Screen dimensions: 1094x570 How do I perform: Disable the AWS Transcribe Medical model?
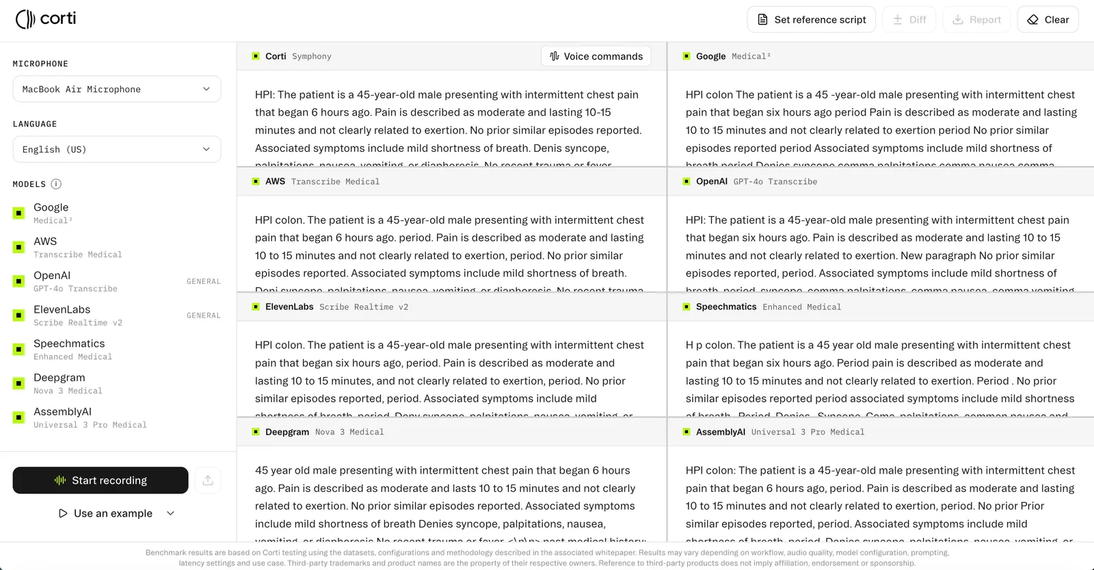[19, 247]
